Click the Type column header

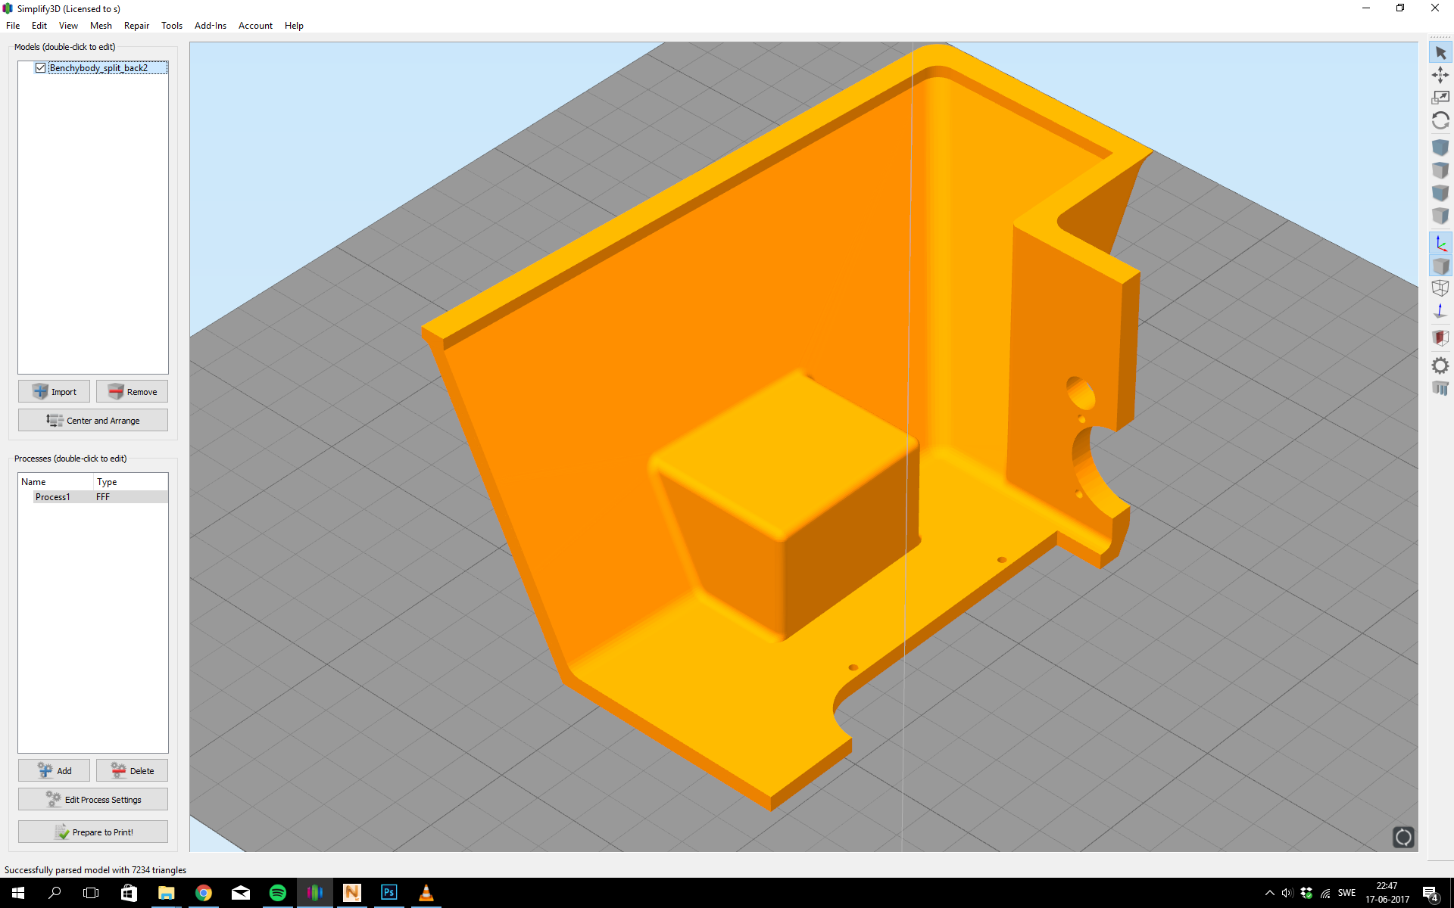(x=130, y=482)
